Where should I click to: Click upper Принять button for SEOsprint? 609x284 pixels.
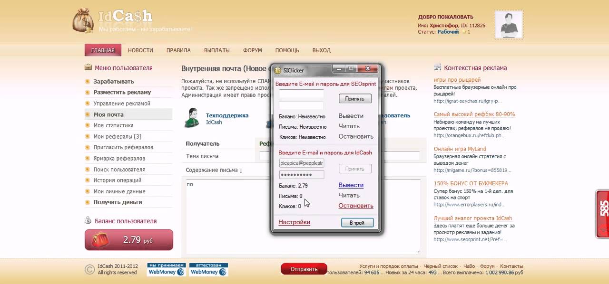355,99
